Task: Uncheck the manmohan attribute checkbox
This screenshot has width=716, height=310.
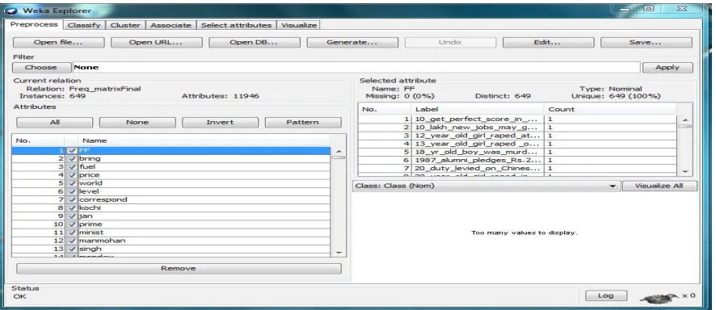Action: click(x=72, y=241)
